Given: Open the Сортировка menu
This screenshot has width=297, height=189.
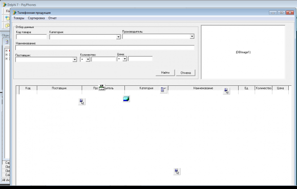Looking at the screenshot, I should (x=36, y=18).
